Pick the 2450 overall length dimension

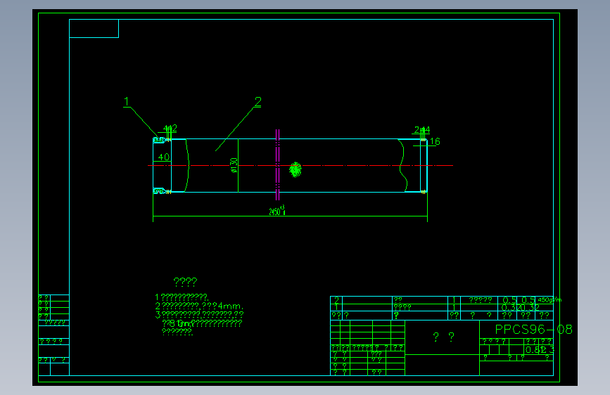pos(277,211)
